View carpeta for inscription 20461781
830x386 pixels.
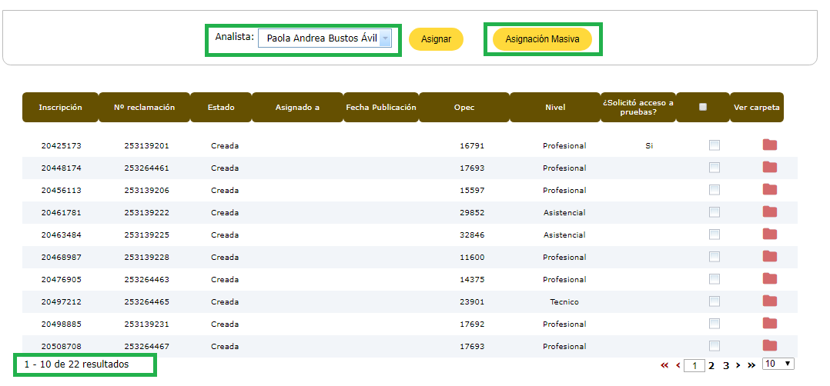pyautogui.click(x=769, y=212)
